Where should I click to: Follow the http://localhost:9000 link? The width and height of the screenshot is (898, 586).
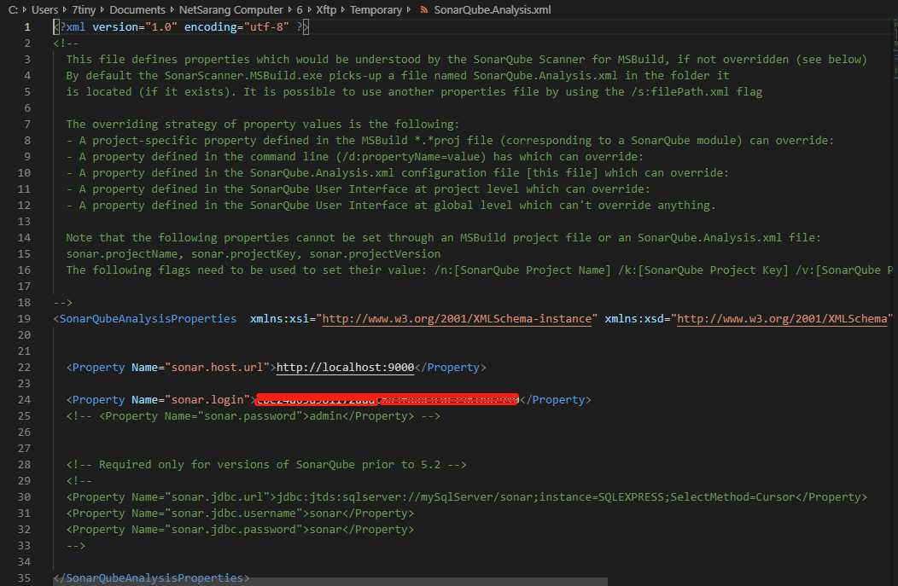pos(346,368)
